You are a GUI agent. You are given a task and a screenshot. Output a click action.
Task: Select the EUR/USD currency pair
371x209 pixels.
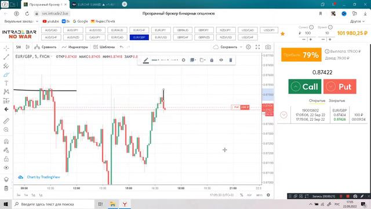tap(161, 37)
